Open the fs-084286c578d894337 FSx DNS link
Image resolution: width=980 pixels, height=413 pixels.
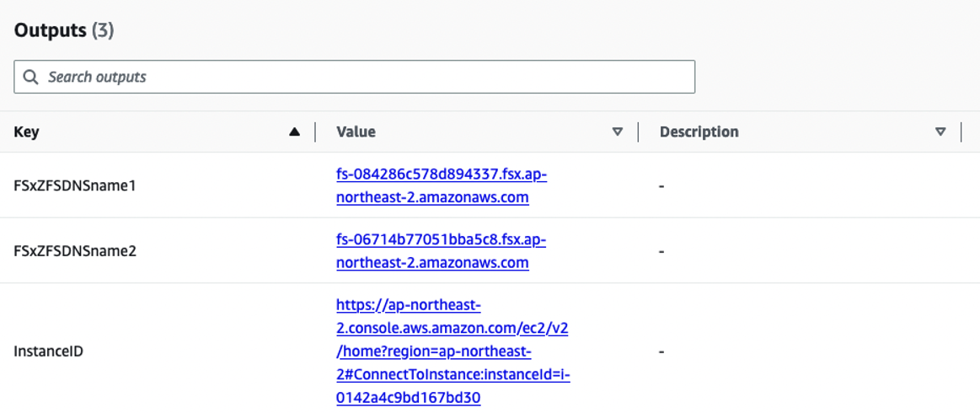442,186
